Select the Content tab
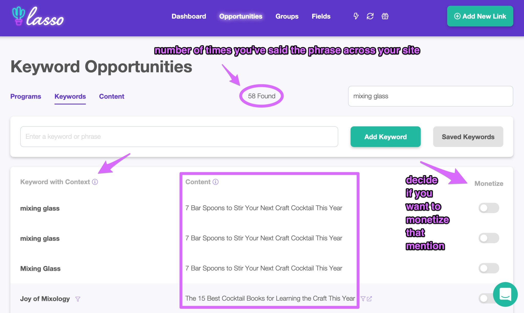 (x=111, y=96)
